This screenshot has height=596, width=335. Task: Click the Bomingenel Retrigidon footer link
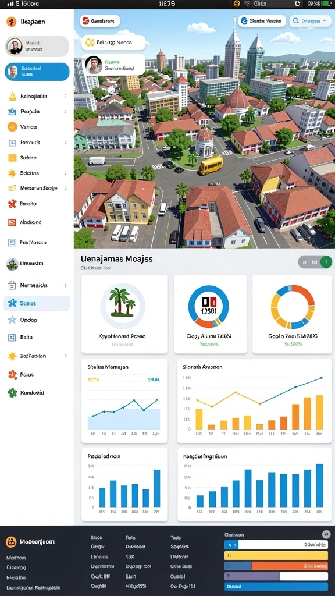click(33, 588)
